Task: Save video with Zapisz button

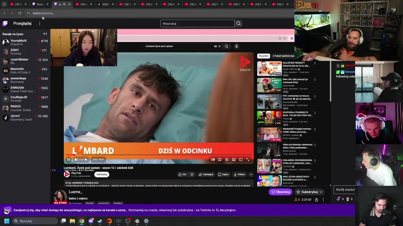Action: pos(224,175)
